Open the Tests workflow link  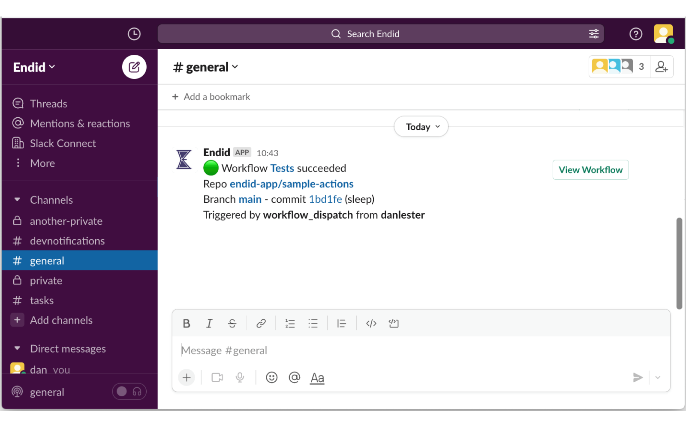pyautogui.click(x=282, y=168)
